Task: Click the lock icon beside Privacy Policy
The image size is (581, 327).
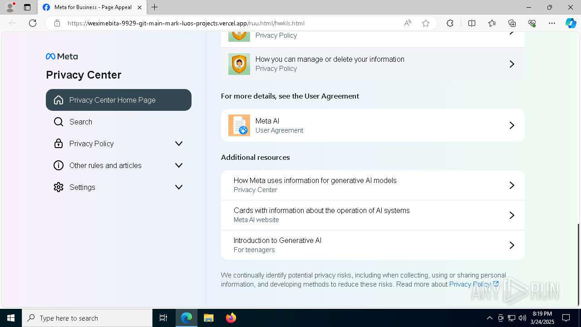Action: point(59,144)
